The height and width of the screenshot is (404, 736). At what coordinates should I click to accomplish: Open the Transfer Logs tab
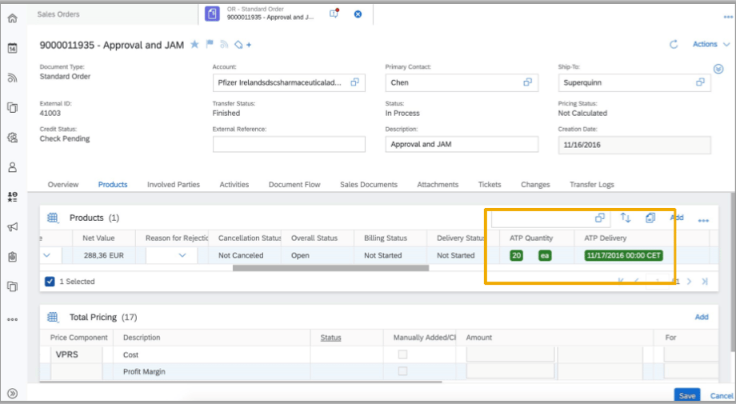tap(591, 185)
